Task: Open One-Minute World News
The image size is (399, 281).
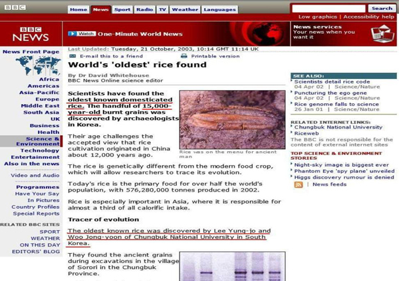Action: (x=140, y=34)
